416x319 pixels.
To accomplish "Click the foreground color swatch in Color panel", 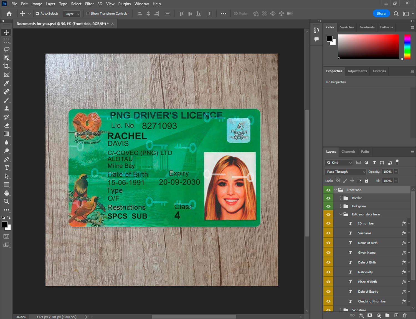I will click(329, 39).
